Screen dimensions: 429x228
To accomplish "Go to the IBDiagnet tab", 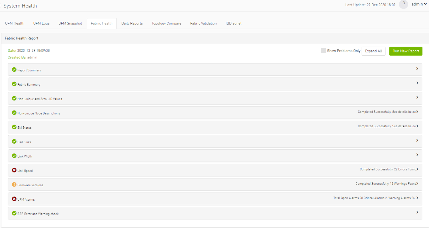I will tap(234, 23).
